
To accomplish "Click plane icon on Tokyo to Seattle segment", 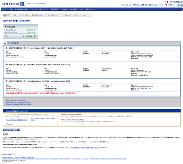I will click(7, 48).
